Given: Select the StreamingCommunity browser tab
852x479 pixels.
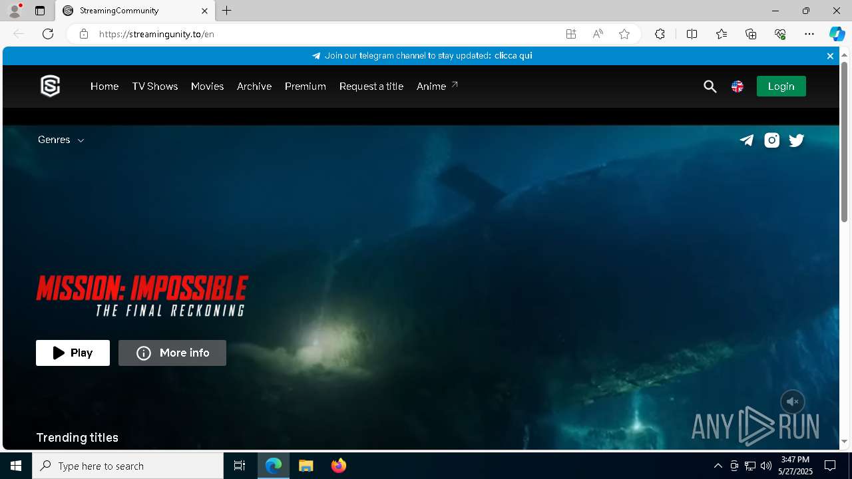Looking at the screenshot, I should (135, 11).
